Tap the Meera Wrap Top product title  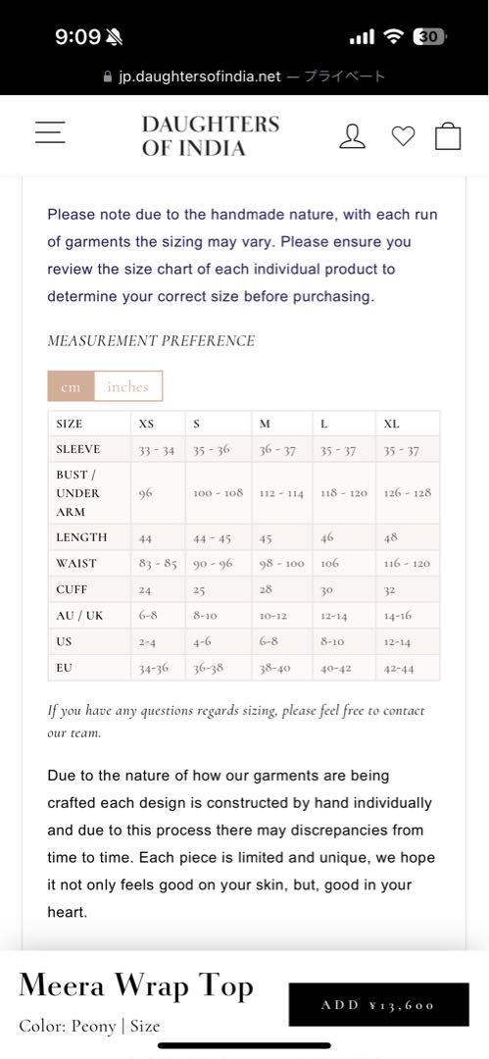(x=136, y=986)
